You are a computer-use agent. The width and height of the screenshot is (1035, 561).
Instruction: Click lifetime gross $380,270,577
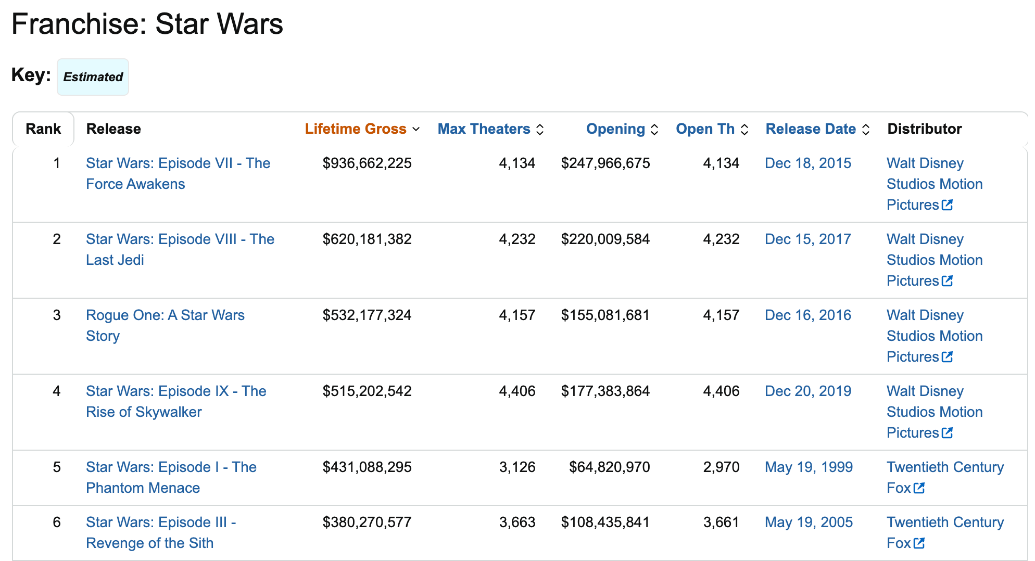(367, 522)
